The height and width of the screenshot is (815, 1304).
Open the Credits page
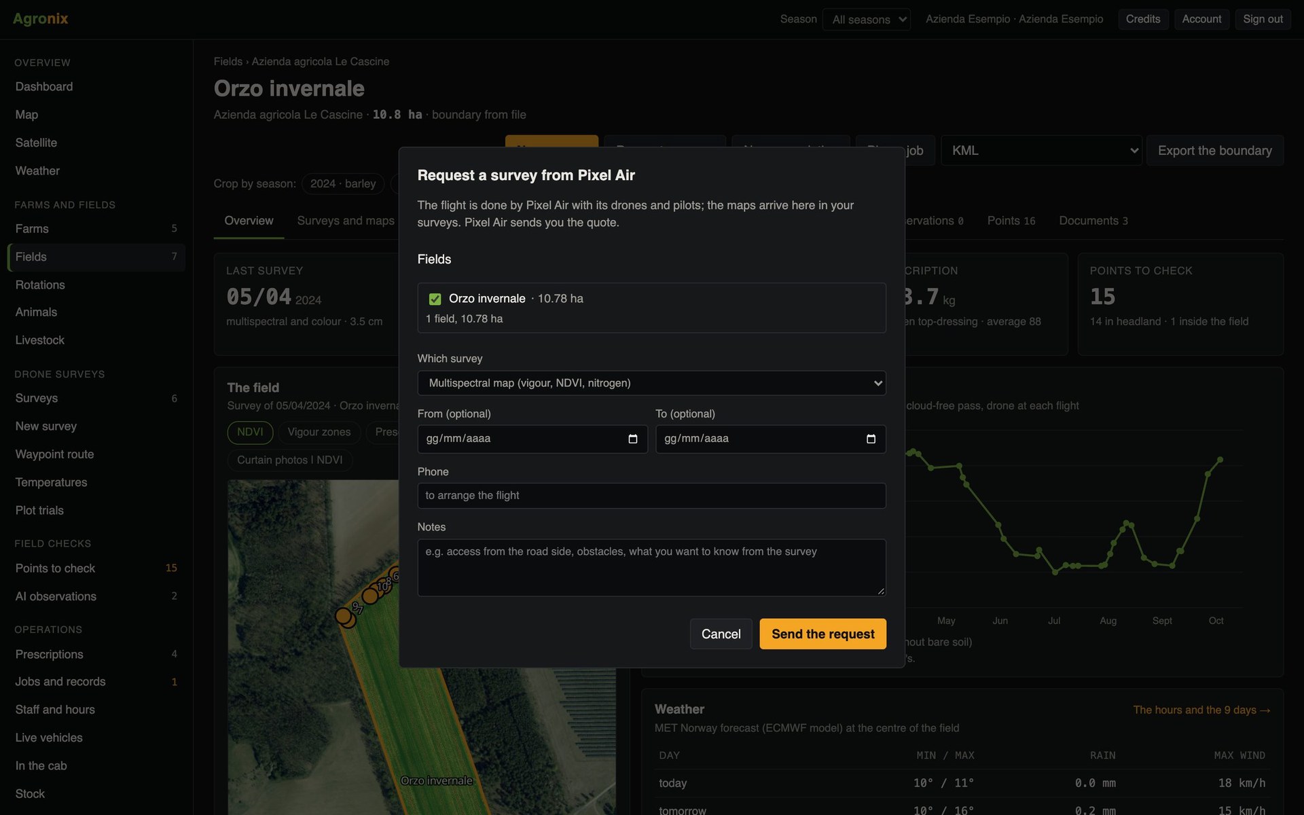[1143, 19]
